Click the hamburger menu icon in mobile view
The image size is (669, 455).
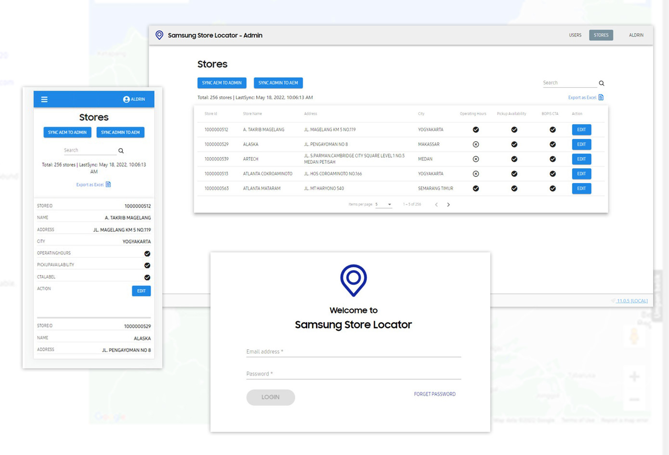(x=44, y=99)
